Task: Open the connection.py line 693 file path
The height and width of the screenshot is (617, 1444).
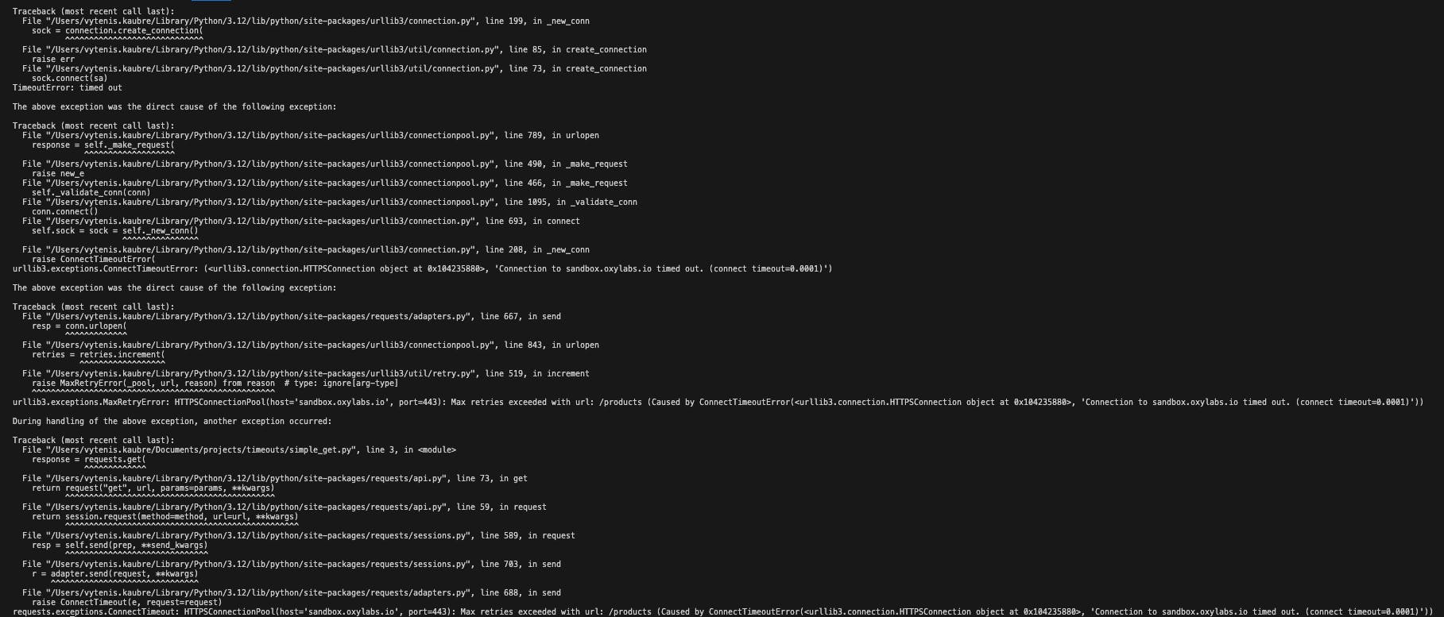Action: click(x=261, y=222)
